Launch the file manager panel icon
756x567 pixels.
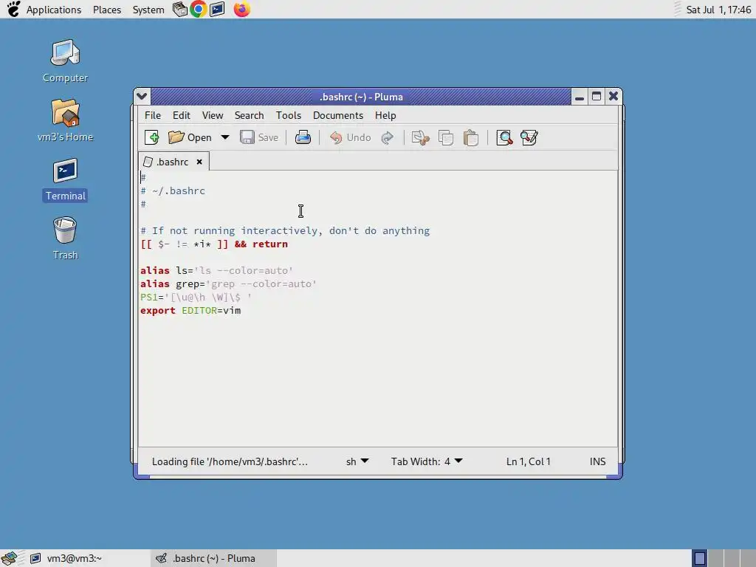180,9
